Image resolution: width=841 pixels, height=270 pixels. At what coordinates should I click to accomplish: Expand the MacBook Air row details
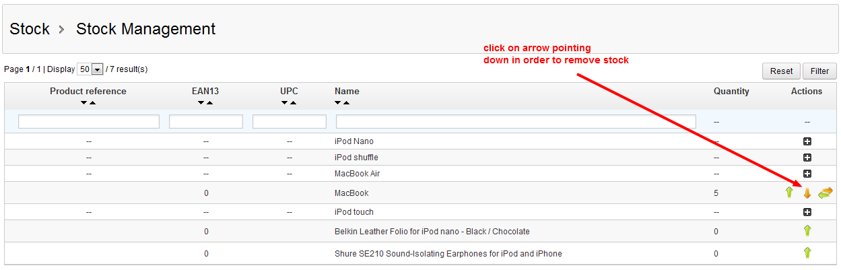[807, 174]
